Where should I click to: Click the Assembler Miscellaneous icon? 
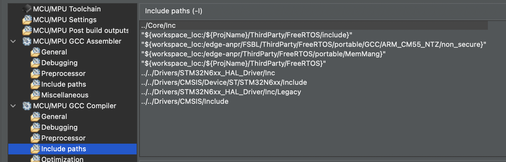[x=35, y=95]
